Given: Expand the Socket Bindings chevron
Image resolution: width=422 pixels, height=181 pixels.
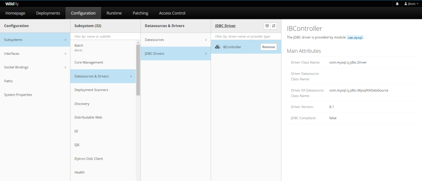Looking at the screenshot, I should click(66, 67).
